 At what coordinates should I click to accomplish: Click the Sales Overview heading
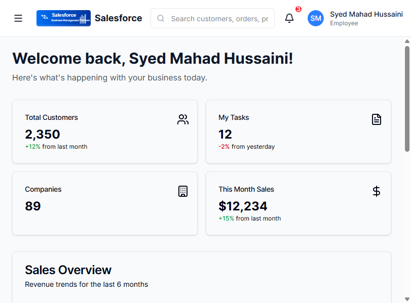[68, 270]
